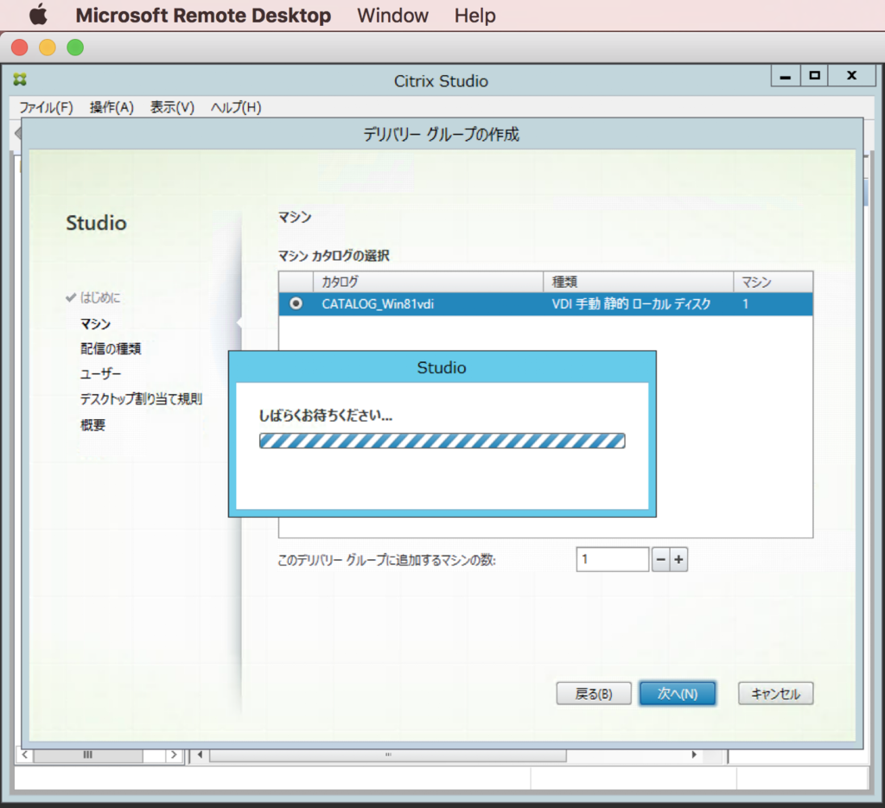This screenshot has height=808, width=885.
Task: Click the left arrow of the left pane scrollbar
Action: (25, 754)
